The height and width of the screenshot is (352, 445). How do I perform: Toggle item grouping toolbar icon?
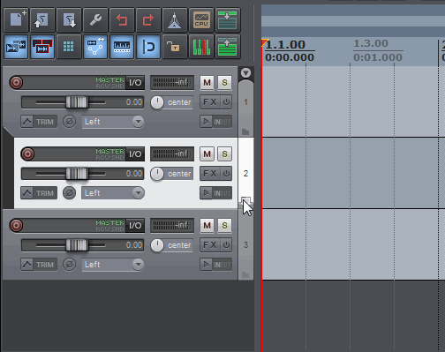42,47
